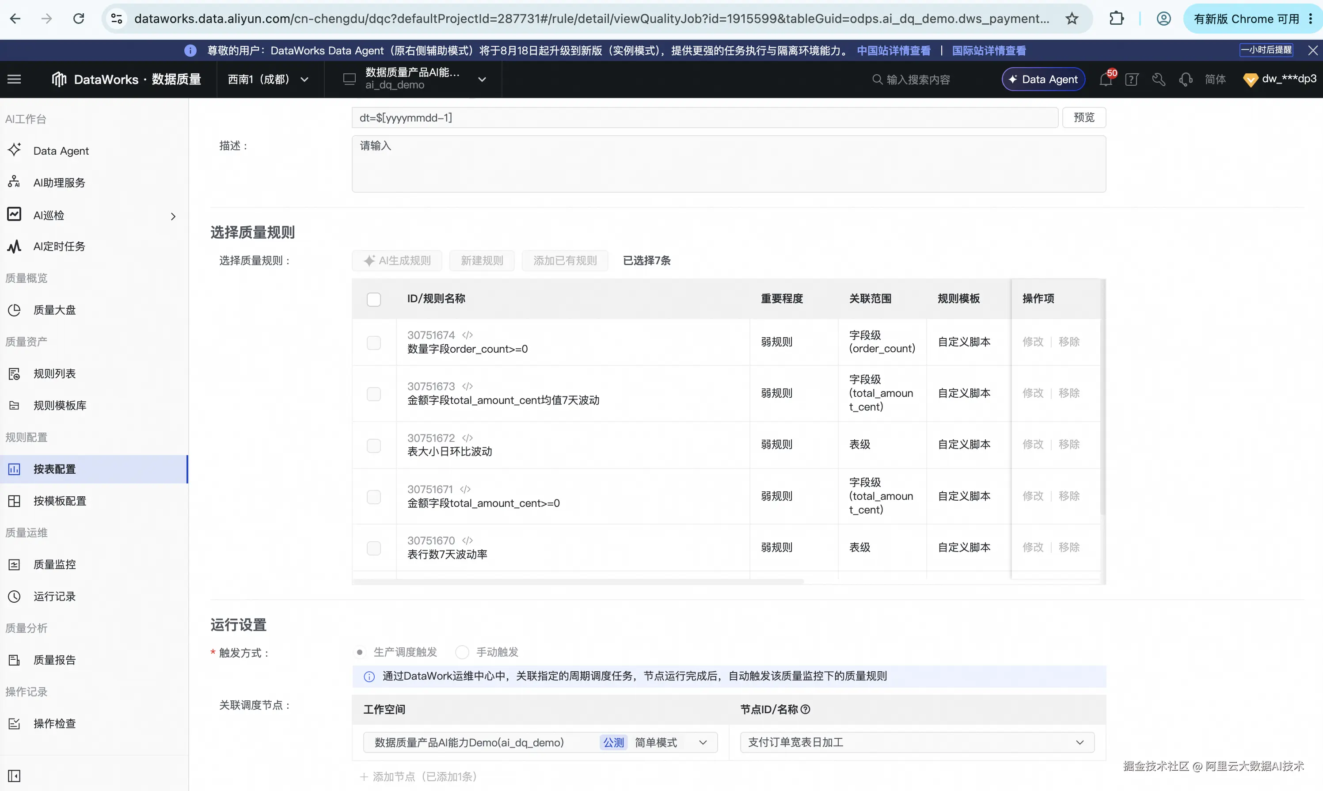Viewport: 1323px width, 791px height.
Task: View code icon for rule 30751674
Action: pos(467,335)
